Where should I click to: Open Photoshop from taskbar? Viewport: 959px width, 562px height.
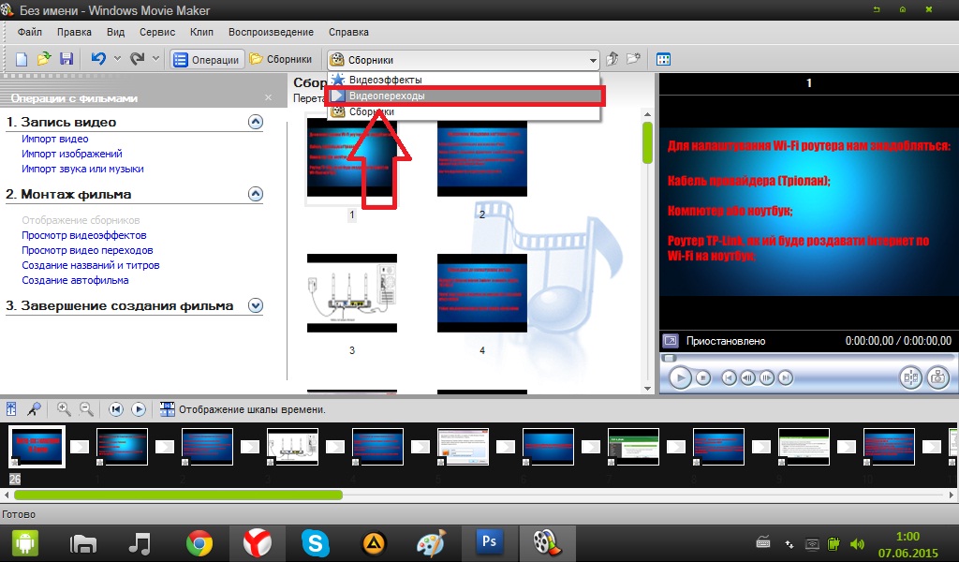(489, 541)
